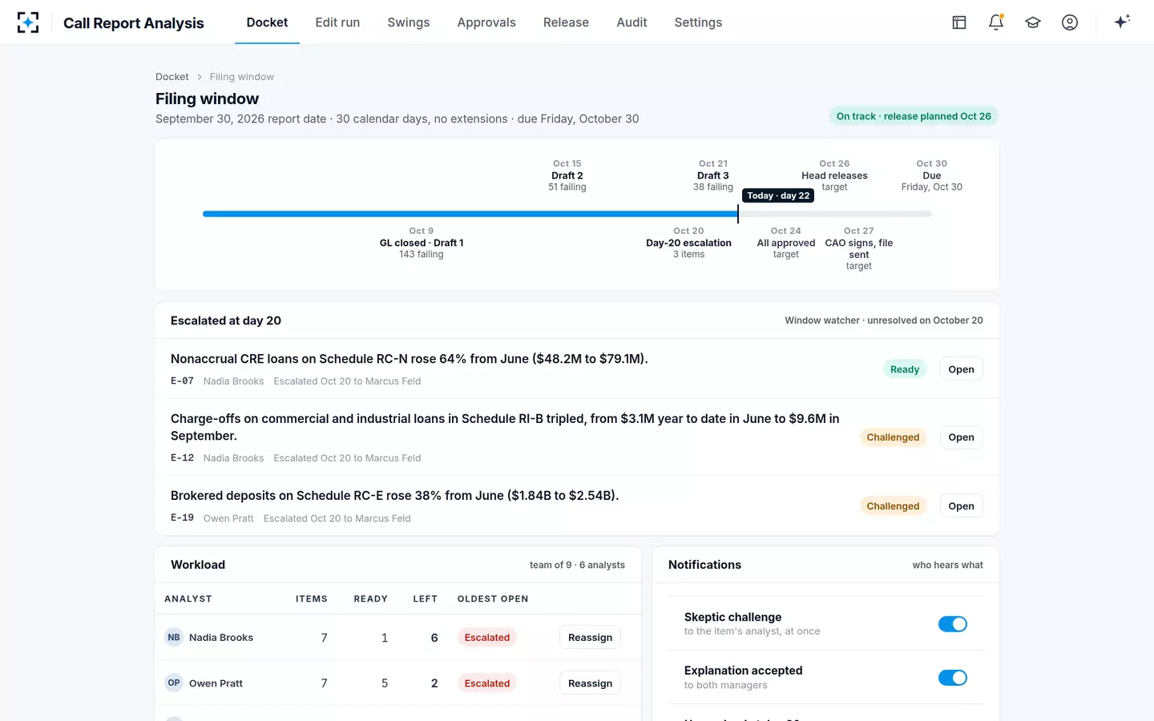Reassign Owen Pratt's workload
The image size is (1154, 721).
coord(590,683)
